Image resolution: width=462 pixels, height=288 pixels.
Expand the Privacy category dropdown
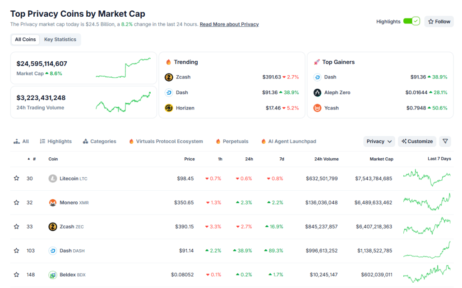click(379, 141)
